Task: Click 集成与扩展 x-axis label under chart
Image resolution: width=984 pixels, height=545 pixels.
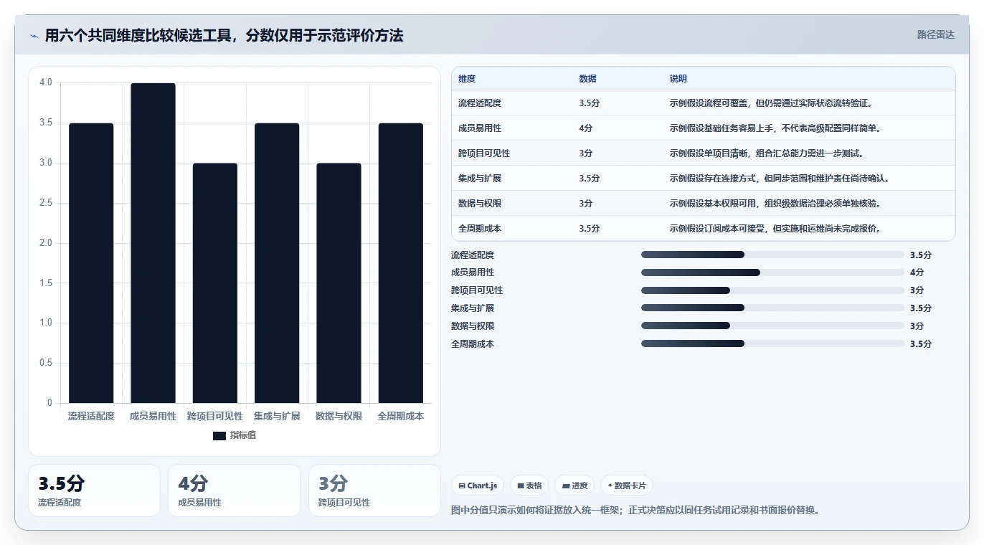Action: tap(277, 416)
